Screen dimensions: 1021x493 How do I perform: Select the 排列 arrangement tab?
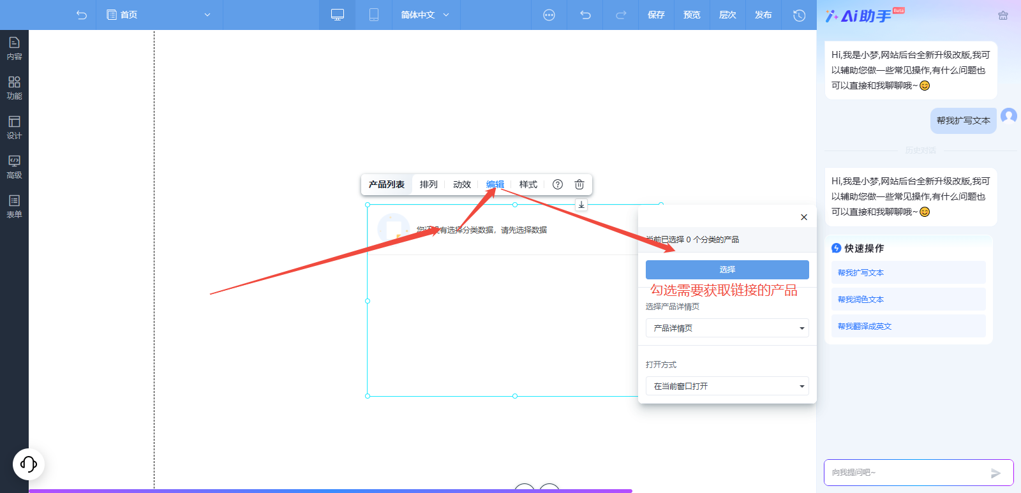428,184
